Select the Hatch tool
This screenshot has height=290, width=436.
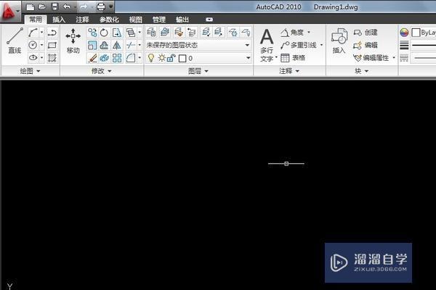52,58
